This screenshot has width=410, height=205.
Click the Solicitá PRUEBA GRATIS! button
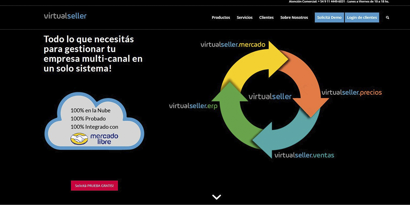pos(94,186)
